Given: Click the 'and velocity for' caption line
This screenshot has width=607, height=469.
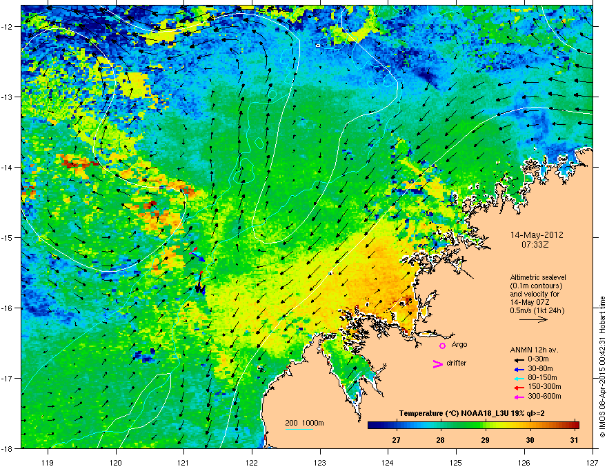Looking at the screenshot, I should (535, 294).
